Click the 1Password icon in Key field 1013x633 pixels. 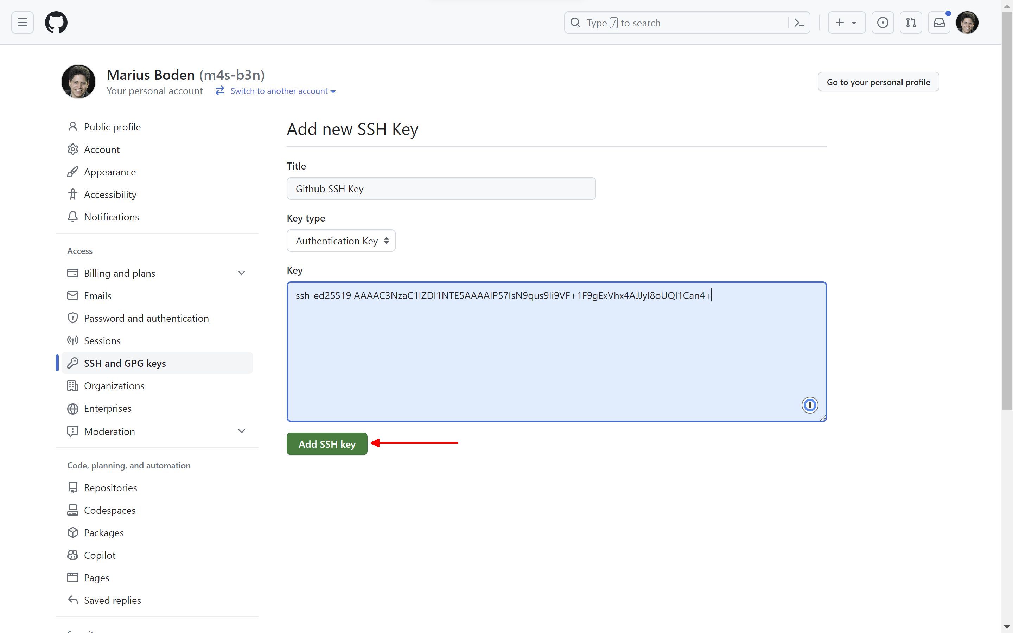click(809, 405)
